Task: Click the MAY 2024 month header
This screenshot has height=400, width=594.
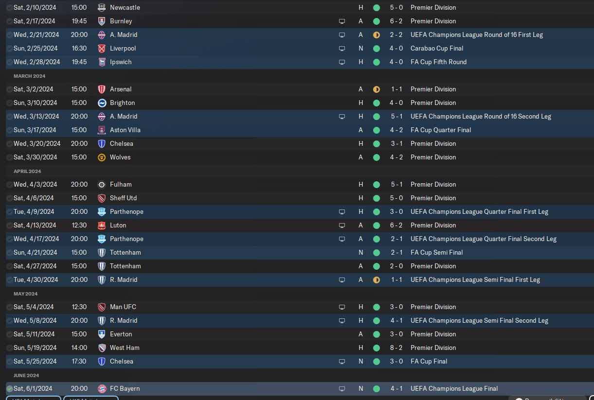Action: 25,294
